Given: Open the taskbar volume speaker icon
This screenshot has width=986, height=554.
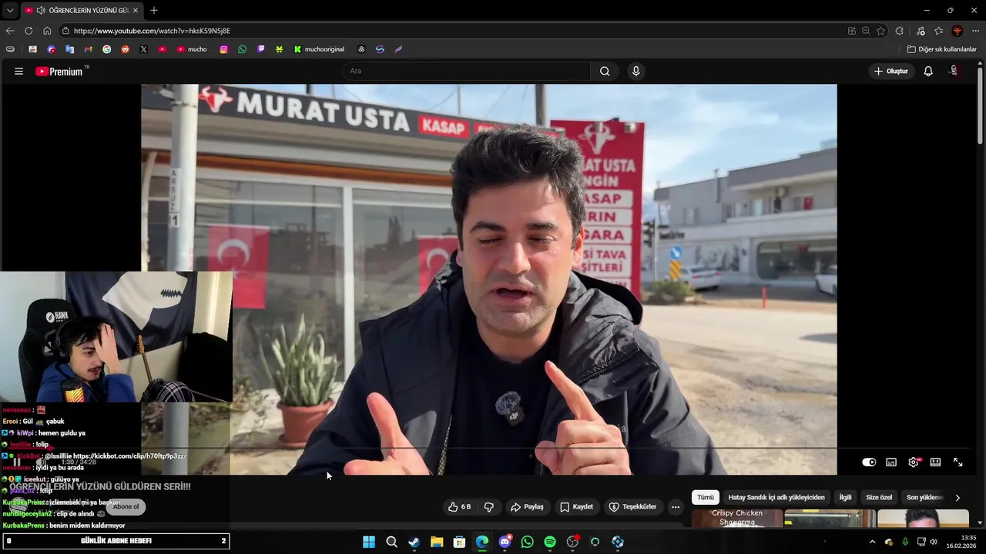Looking at the screenshot, I should click(934, 542).
